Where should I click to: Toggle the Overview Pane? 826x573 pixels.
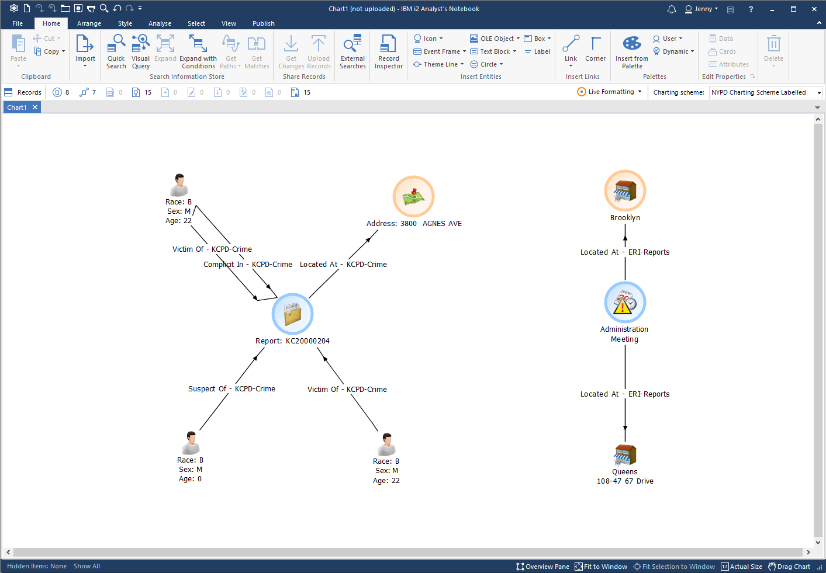click(542, 567)
